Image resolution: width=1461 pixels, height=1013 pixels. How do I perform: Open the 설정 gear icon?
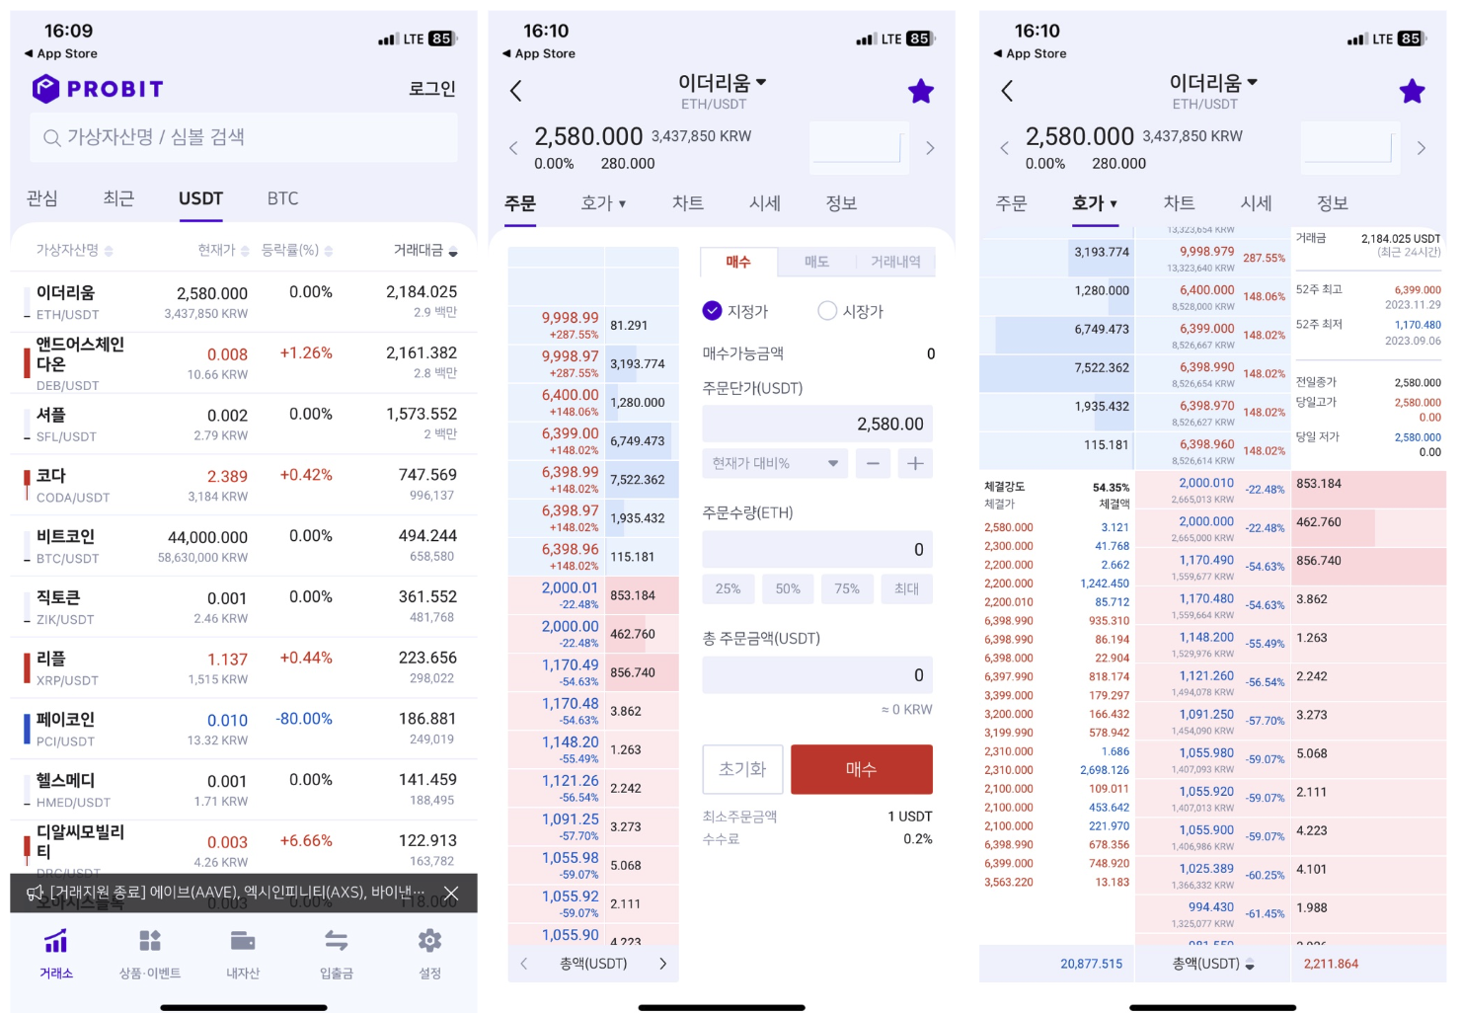(x=429, y=941)
